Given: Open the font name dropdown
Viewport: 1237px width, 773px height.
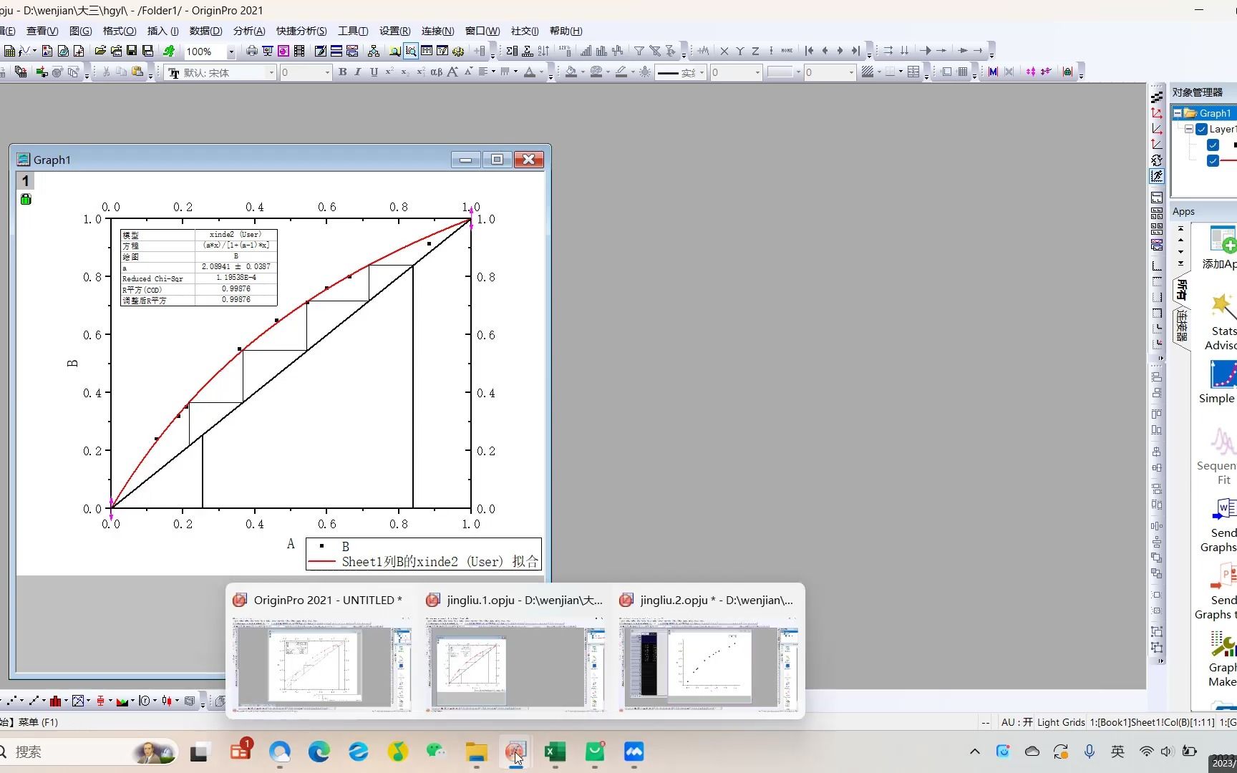Looking at the screenshot, I should [x=271, y=72].
